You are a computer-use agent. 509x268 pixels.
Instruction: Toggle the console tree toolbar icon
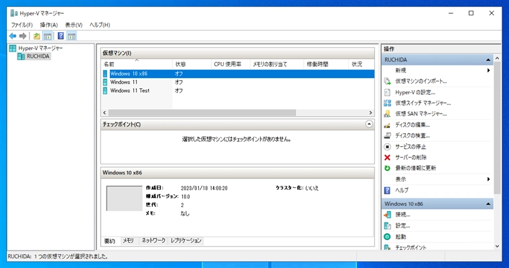(x=48, y=36)
